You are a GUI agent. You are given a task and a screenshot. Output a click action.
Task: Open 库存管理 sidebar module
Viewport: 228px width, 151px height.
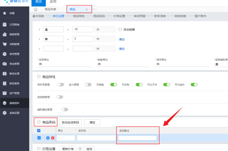[14, 54]
